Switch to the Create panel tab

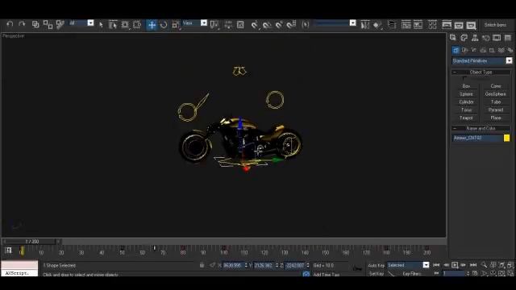pos(453,38)
